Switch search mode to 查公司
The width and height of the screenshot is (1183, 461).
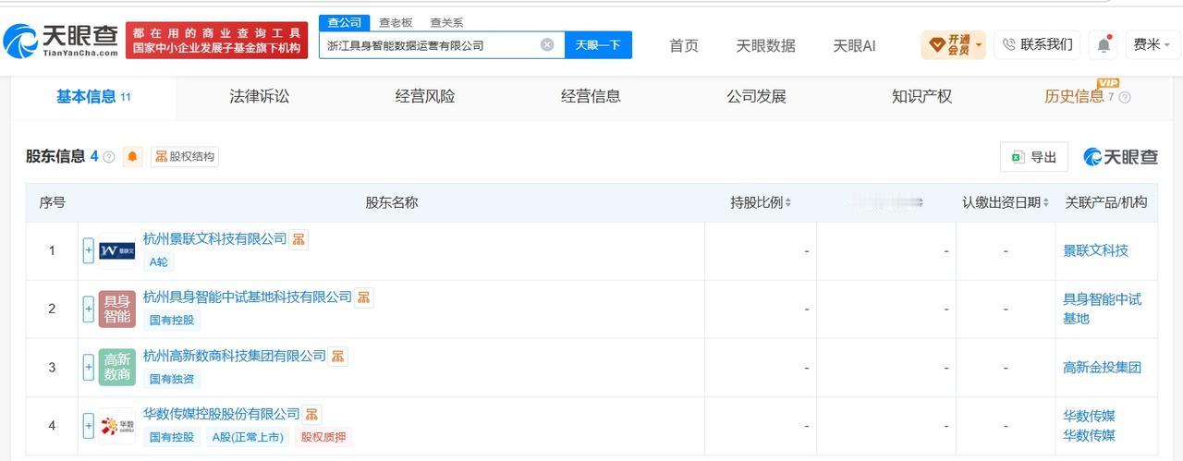[345, 22]
